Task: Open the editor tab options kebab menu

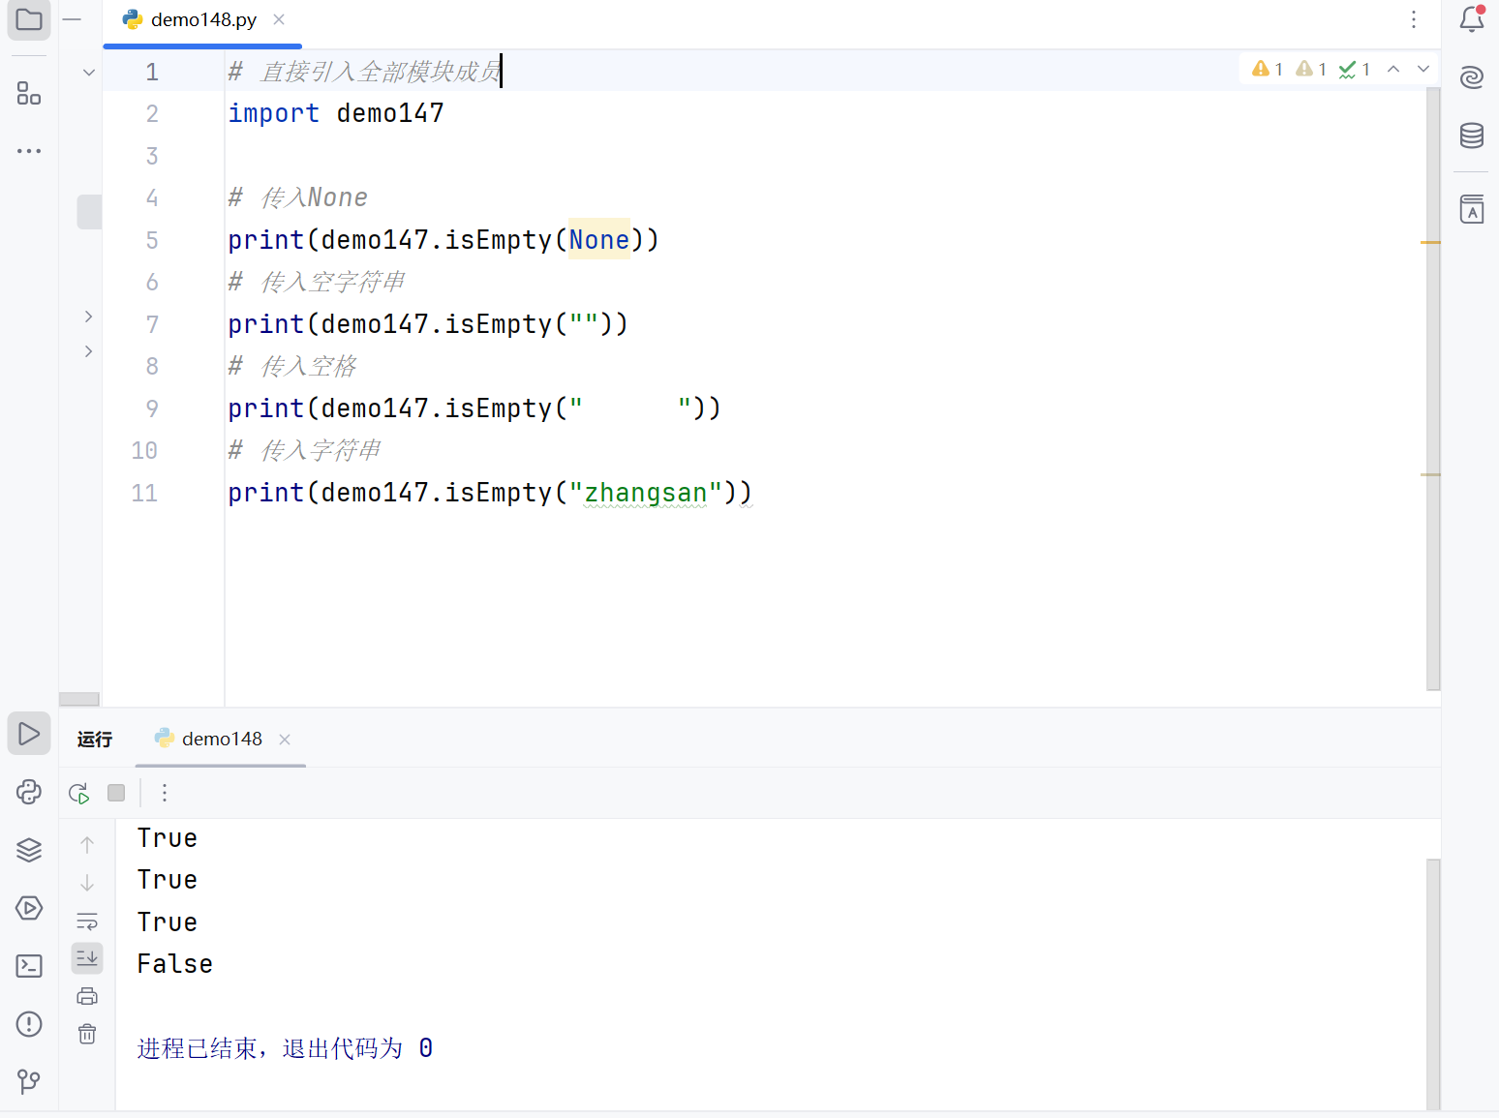Action: [x=1414, y=19]
